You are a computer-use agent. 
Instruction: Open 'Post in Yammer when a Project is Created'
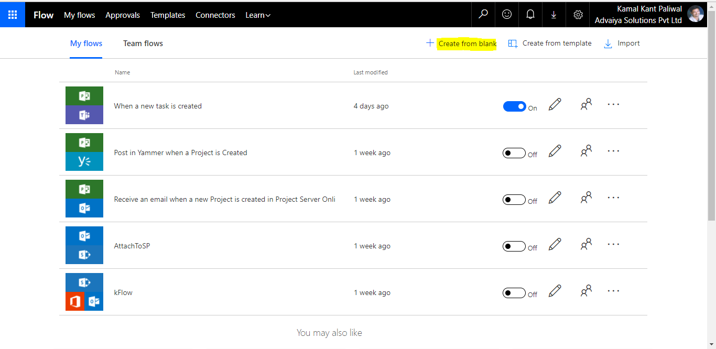tap(181, 152)
